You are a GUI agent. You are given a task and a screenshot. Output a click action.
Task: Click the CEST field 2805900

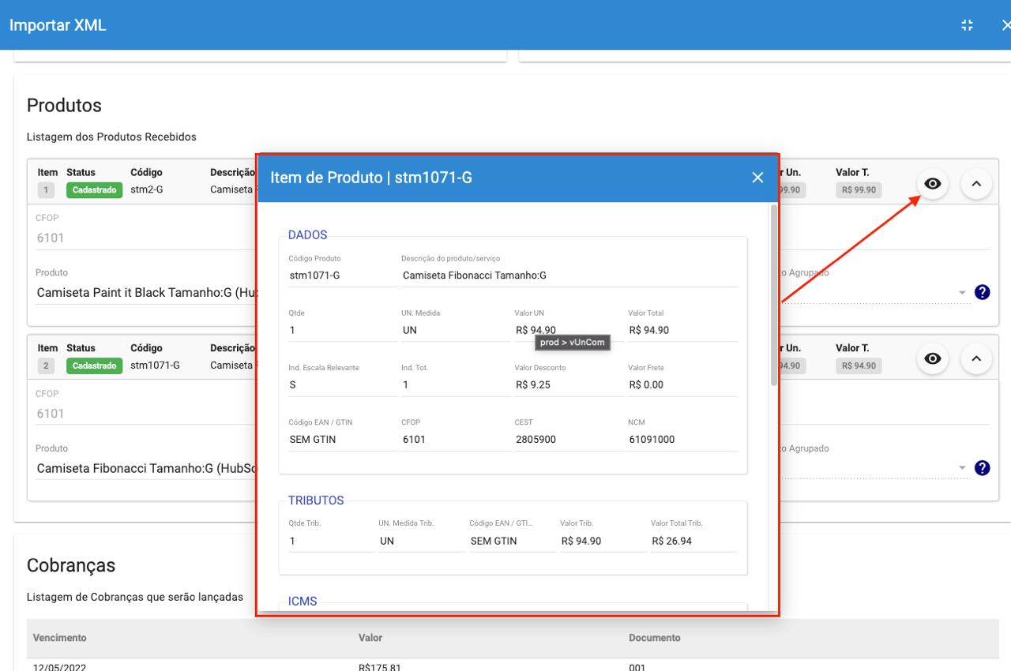[569, 439]
